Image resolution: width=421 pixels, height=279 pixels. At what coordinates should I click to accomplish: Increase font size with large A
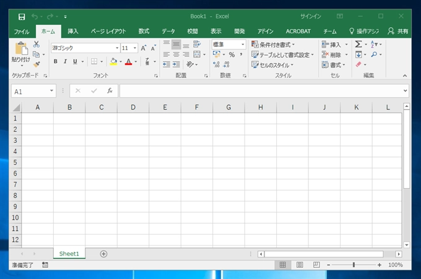click(x=144, y=48)
